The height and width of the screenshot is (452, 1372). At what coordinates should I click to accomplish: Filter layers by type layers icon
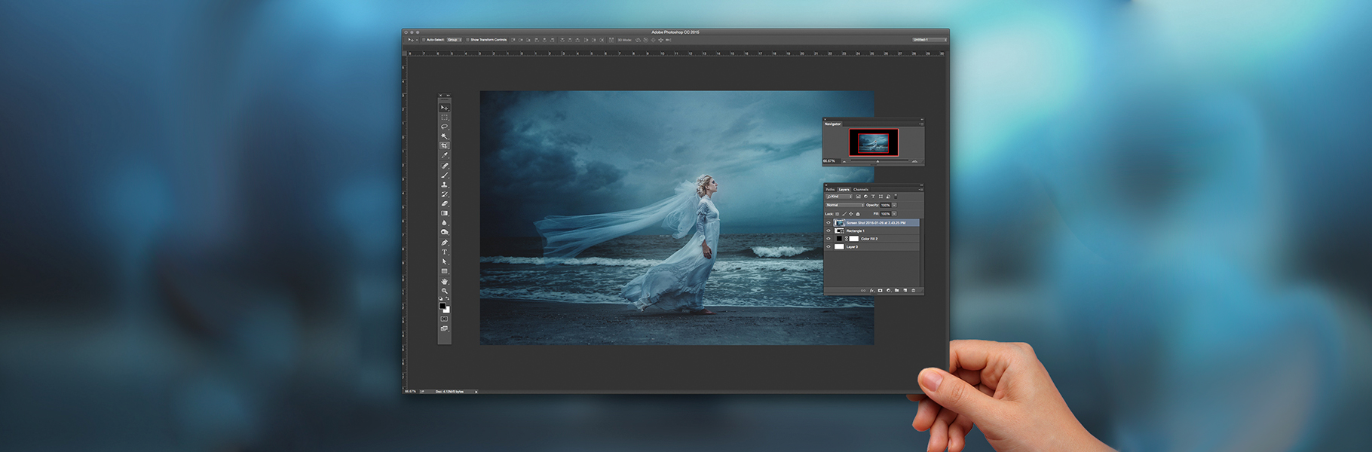[x=873, y=197]
